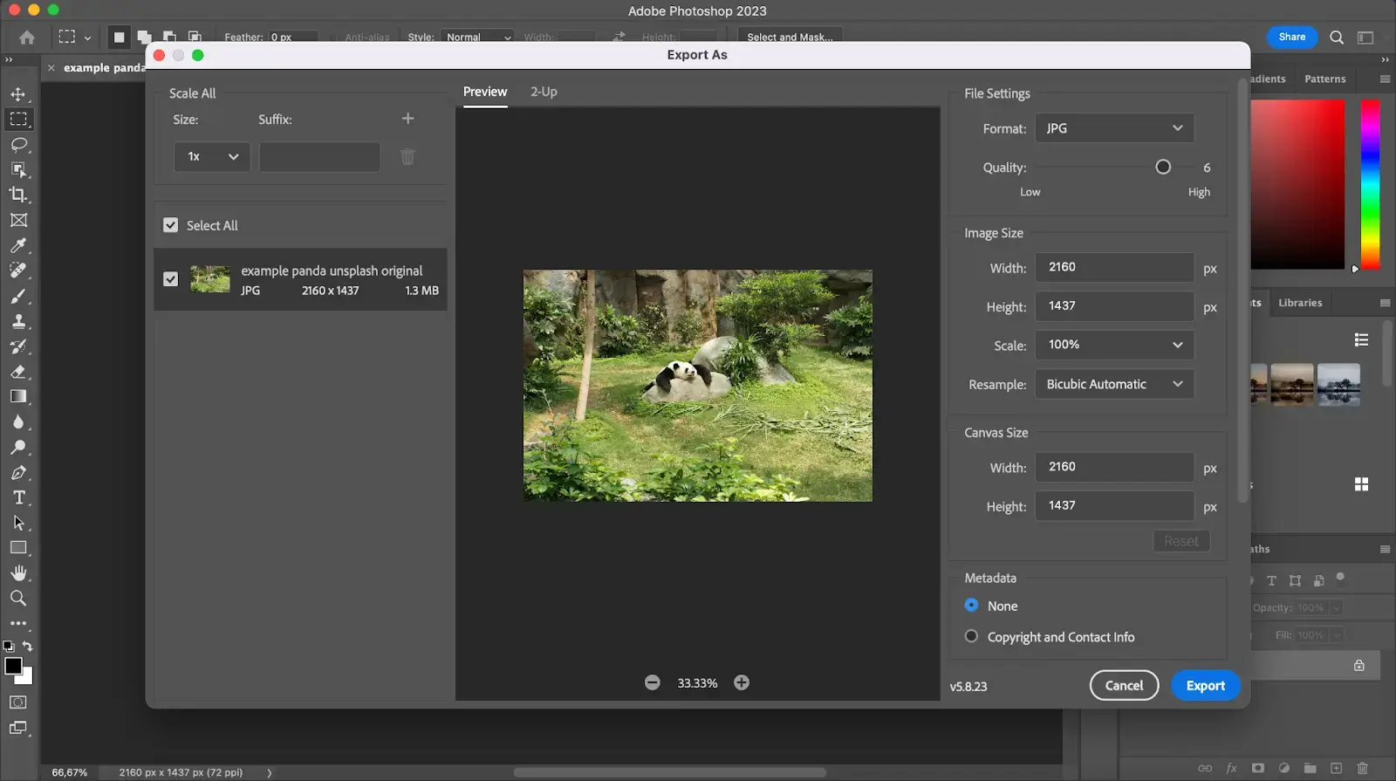Select Copyright and Contact Info metadata
The height and width of the screenshot is (781, 1396).
click(971, 637)
